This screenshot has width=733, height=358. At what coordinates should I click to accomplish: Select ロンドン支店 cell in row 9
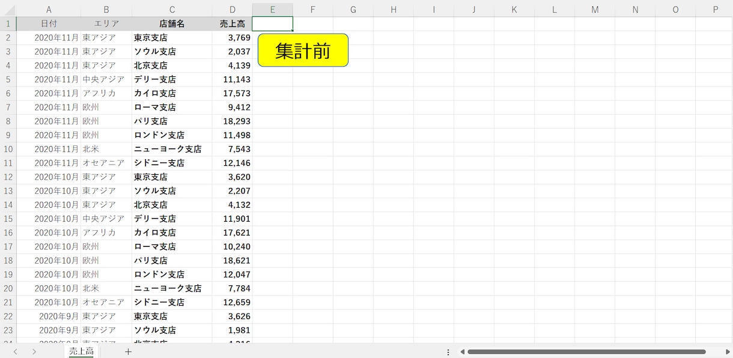tap(172, 135)
